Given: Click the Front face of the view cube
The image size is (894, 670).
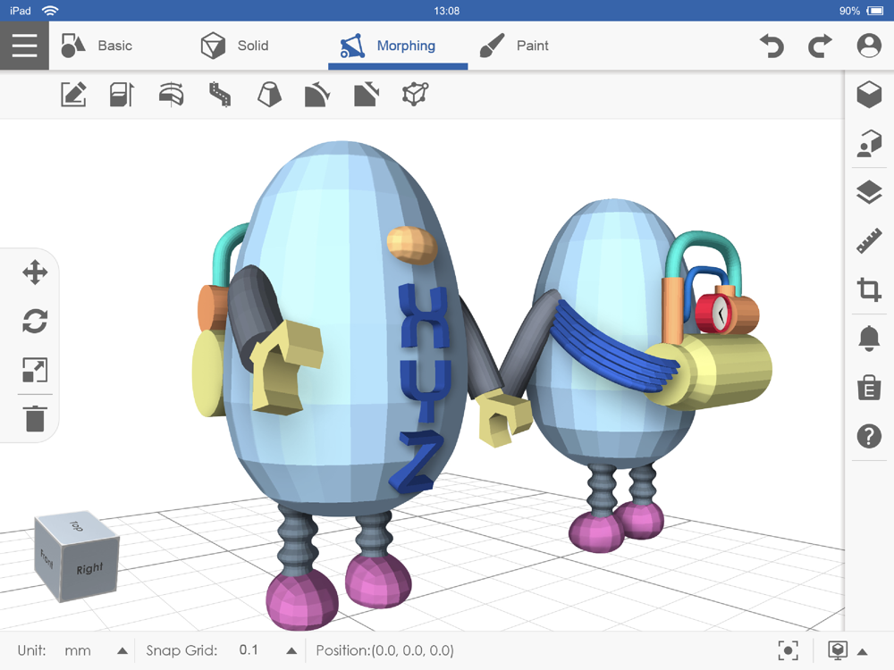Looking at the screenshot, I should tap(48, 559).
